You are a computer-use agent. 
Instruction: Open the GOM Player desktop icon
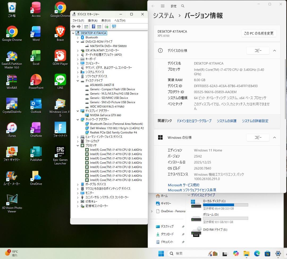pyautogui.click(x=60, y=58)
